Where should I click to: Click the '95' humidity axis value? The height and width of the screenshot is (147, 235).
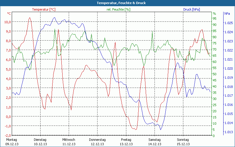tap(215, 19)
